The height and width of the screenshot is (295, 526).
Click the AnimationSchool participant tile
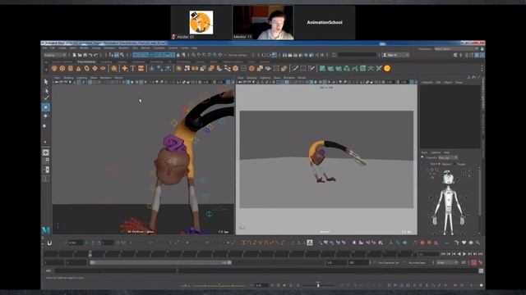(x=325, y=22)
